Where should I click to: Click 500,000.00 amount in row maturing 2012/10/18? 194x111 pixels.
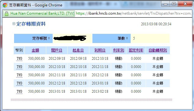(x=36, y=59)
